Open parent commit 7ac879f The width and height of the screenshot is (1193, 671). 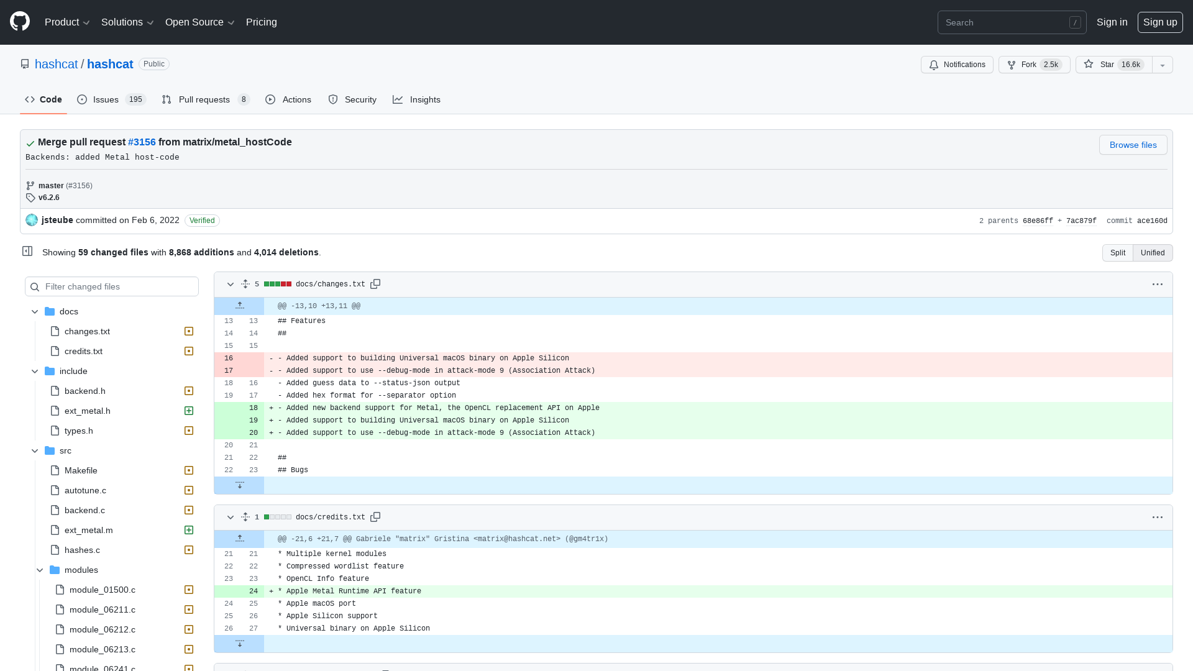tap(1081, 221)
